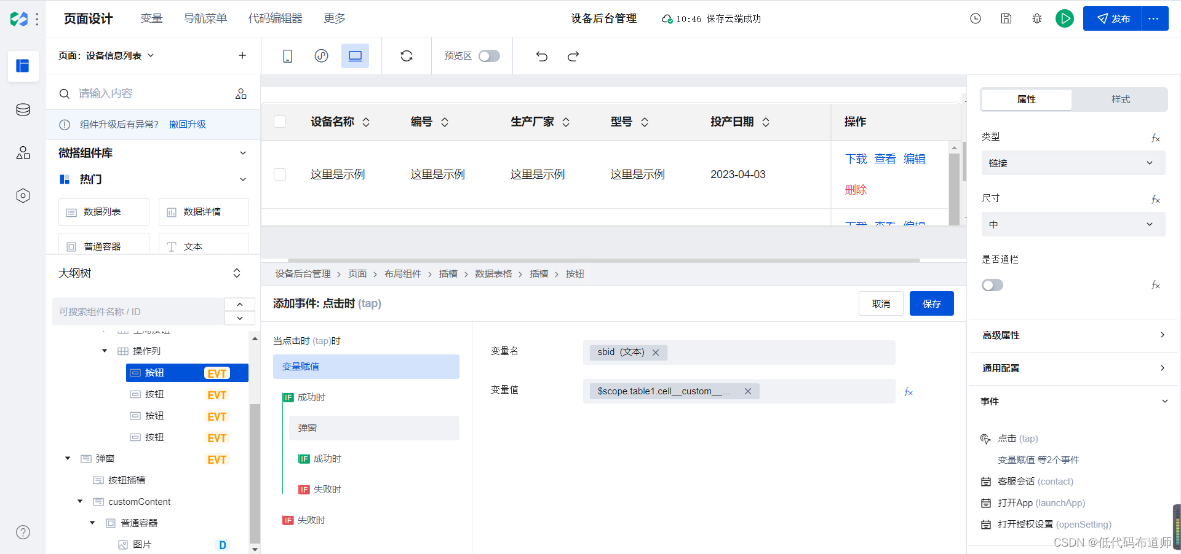The image size is (1181, 554).
Task: Undo the last action
Action: coord(541,57)
